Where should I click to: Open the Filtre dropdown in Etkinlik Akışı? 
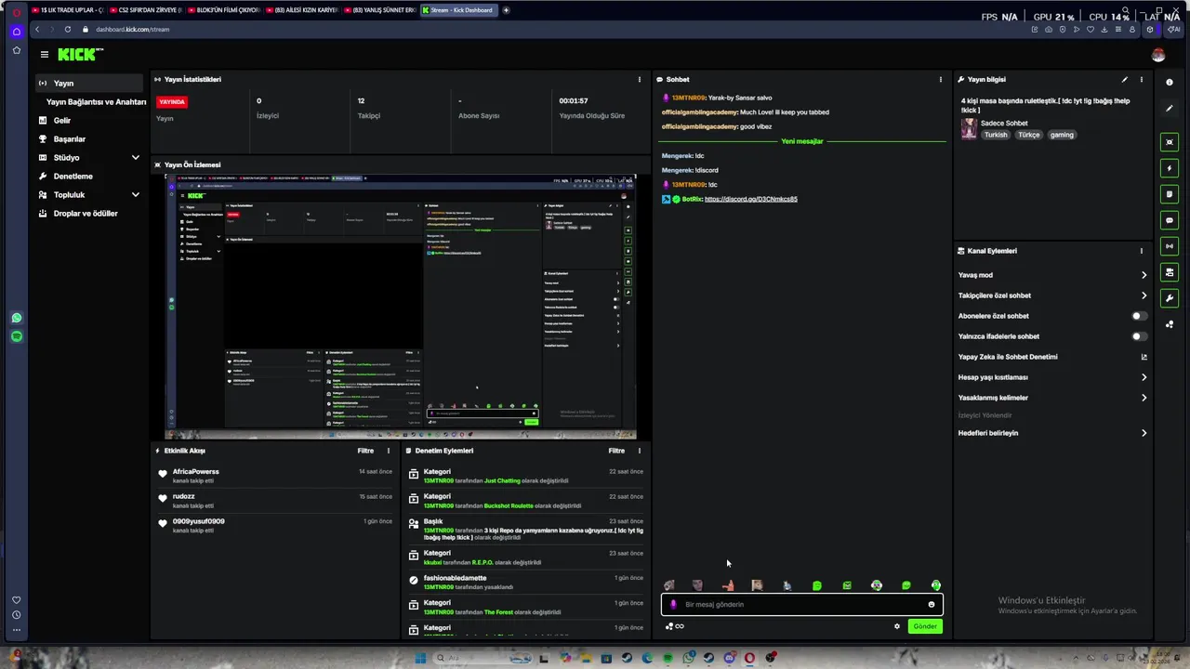[x=365, y=451]
